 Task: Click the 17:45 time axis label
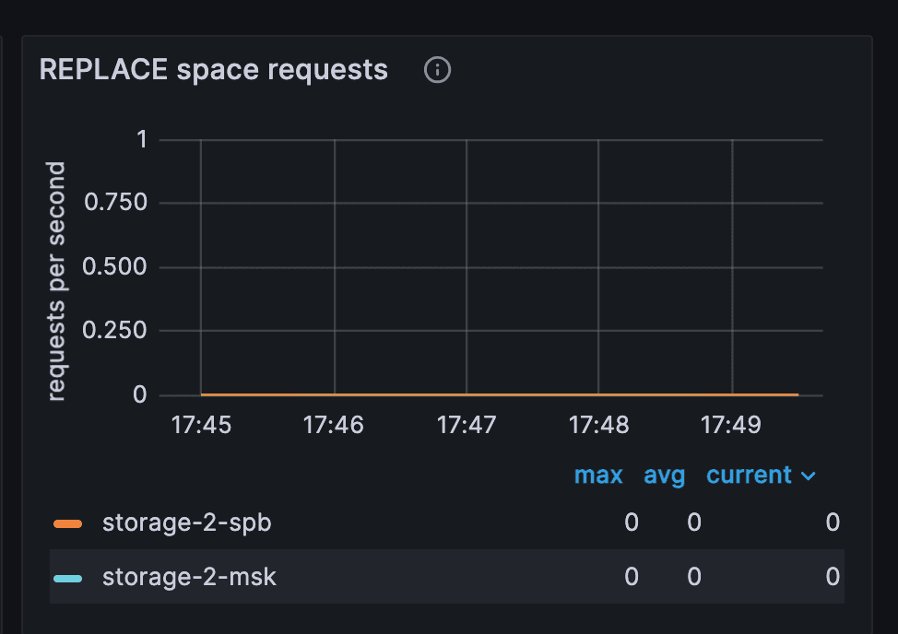[201, 425]
